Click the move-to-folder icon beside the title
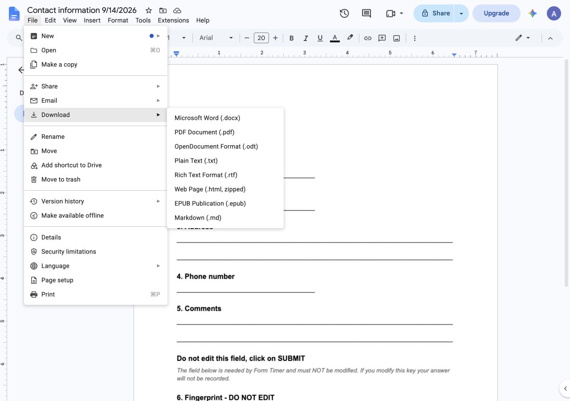Image resolution: width=570 pixels, height=401 pixels. (163, 10)
